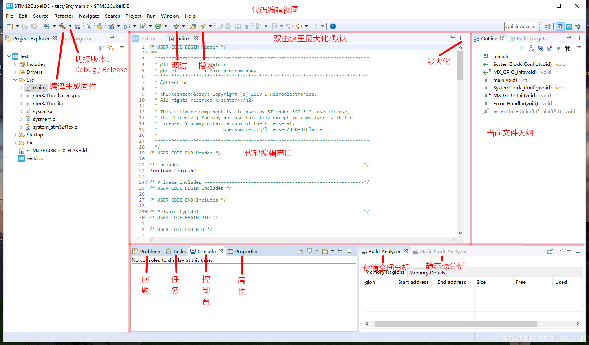Click the Quick Access search field

(520, 26)
